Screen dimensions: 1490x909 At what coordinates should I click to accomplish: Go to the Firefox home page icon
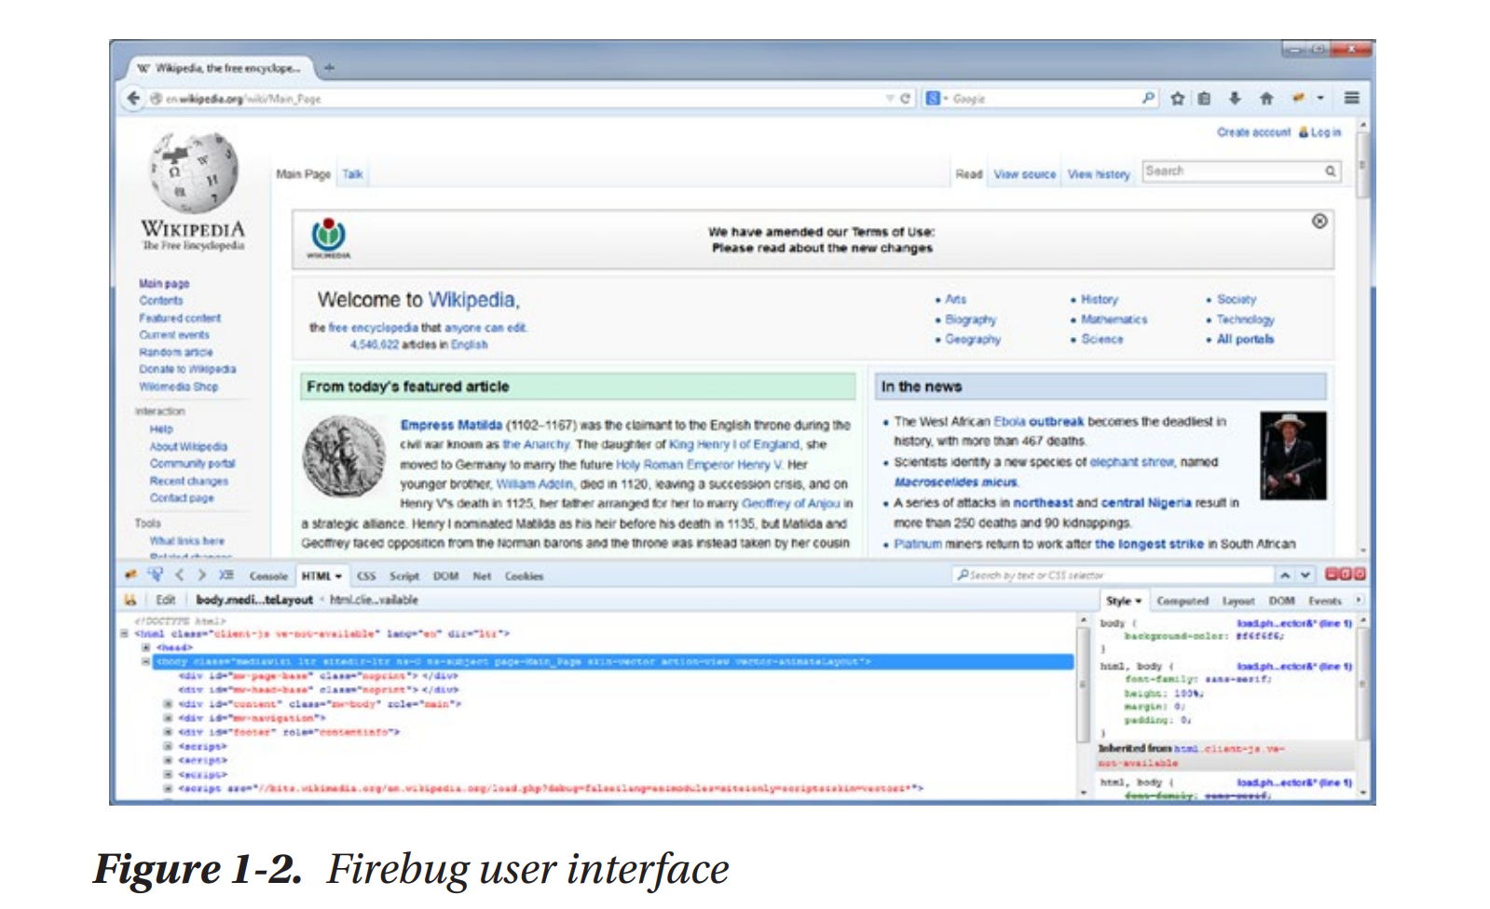point(1265,98)
